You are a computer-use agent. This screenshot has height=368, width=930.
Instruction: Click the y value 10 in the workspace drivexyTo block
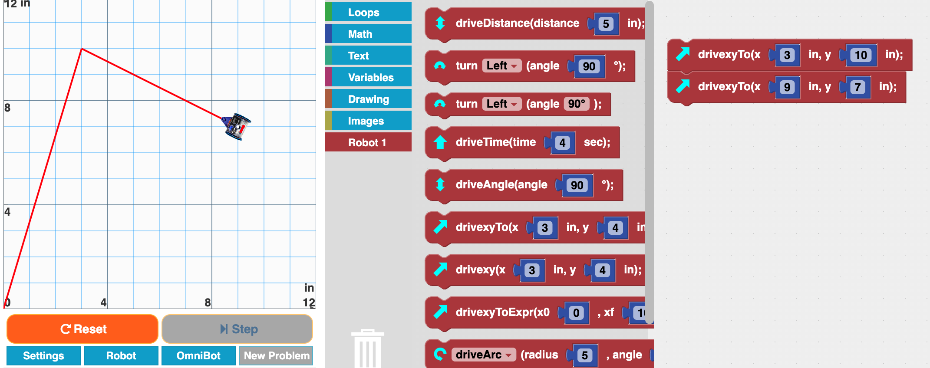[x=861, y=55]
